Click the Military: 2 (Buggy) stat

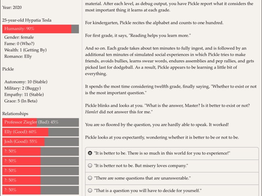[x=23, y=88]
